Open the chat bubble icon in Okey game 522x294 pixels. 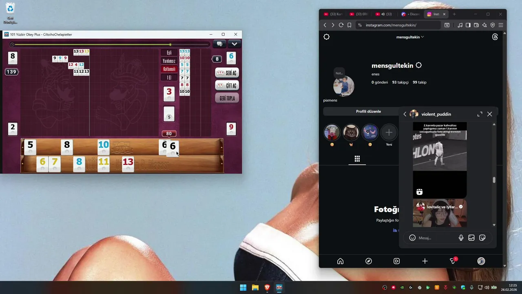click(219, 44)
